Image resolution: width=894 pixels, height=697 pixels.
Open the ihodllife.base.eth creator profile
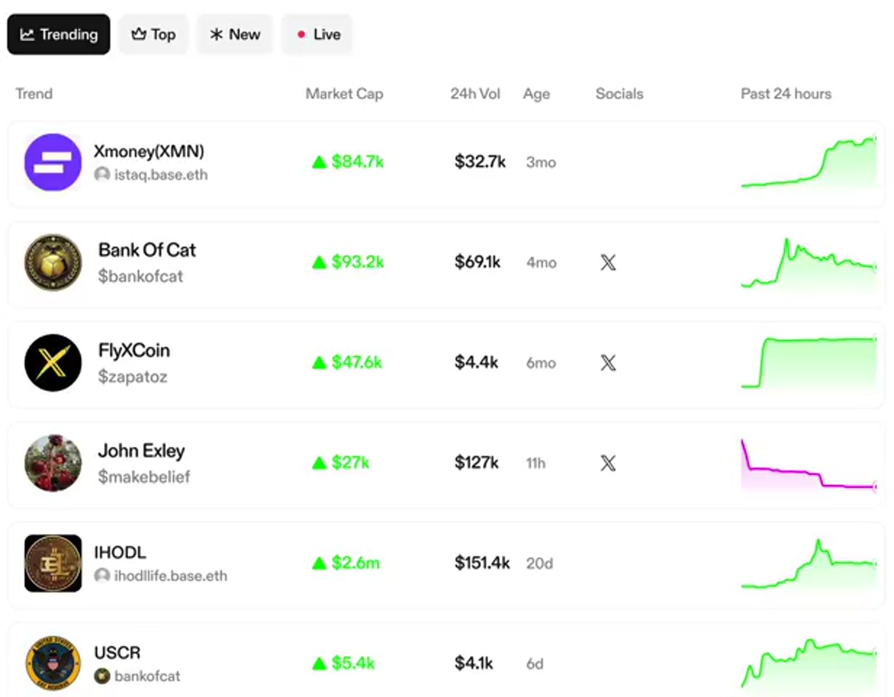170,576
